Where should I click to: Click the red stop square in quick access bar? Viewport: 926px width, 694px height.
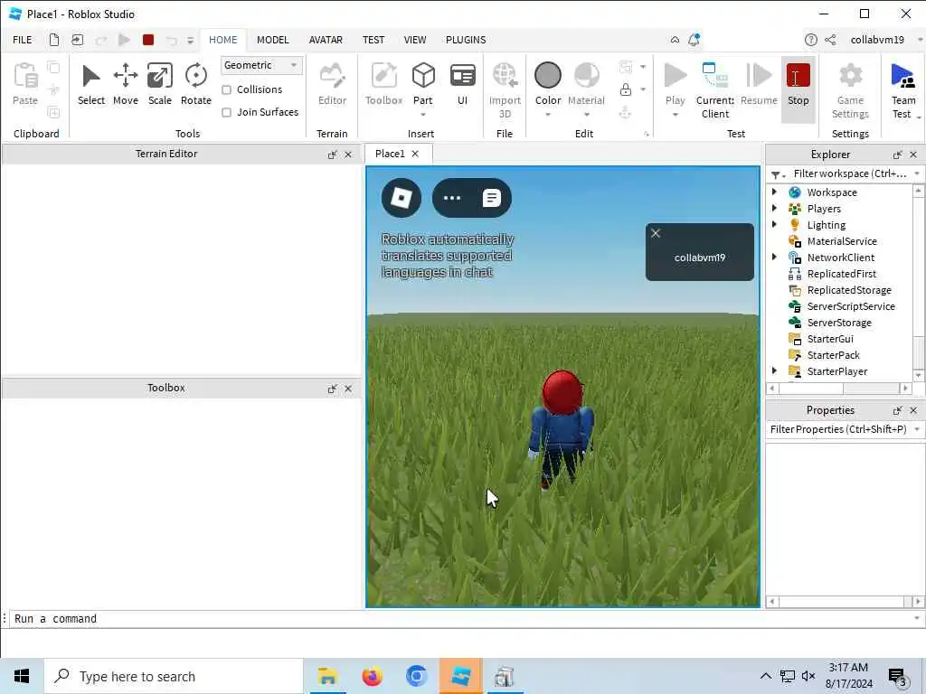(148, 40)
